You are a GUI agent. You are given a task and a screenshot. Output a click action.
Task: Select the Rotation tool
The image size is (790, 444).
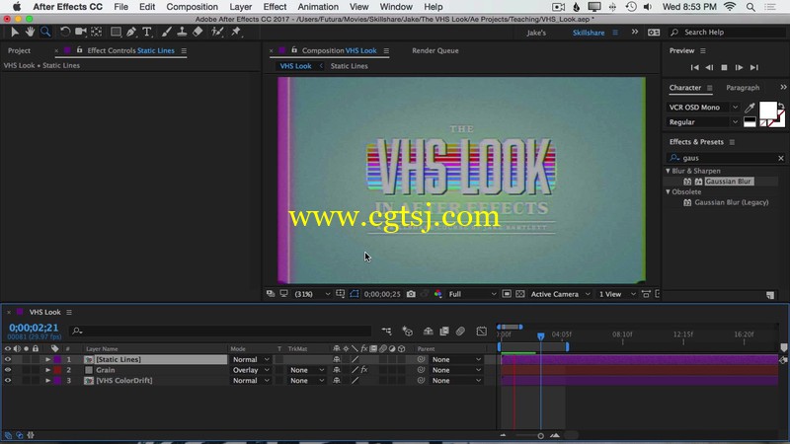65,32
